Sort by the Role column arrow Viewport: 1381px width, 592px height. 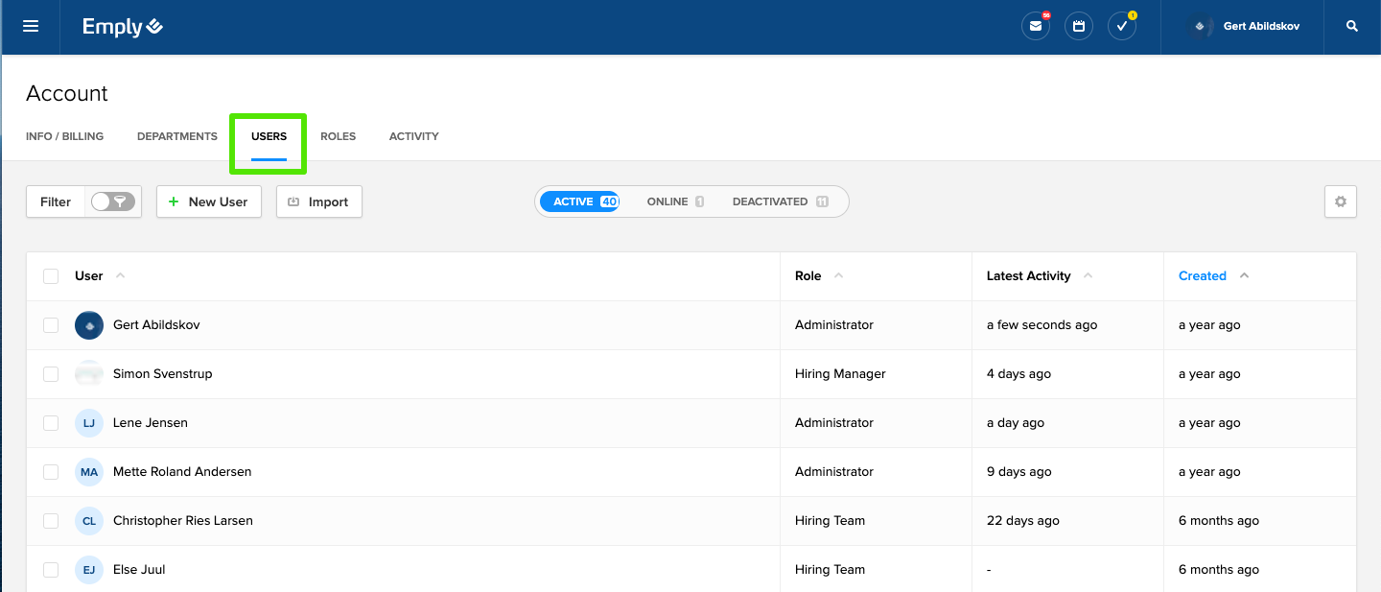[x=838, y=276]
